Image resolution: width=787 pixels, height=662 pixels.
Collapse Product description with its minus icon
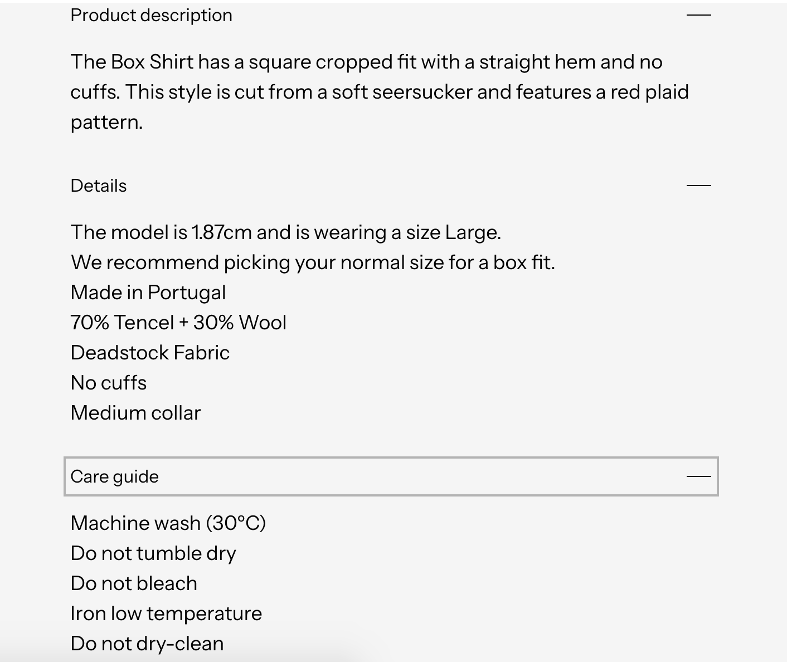pos(698,14)
